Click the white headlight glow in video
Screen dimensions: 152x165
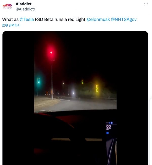tap(73, 93)
